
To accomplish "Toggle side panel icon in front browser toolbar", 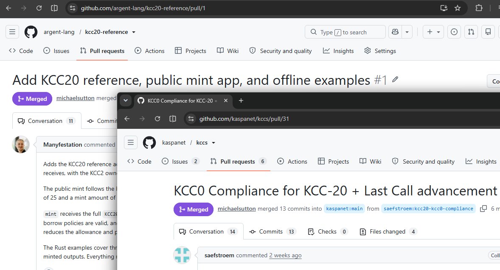I will [x=172, y=119].
